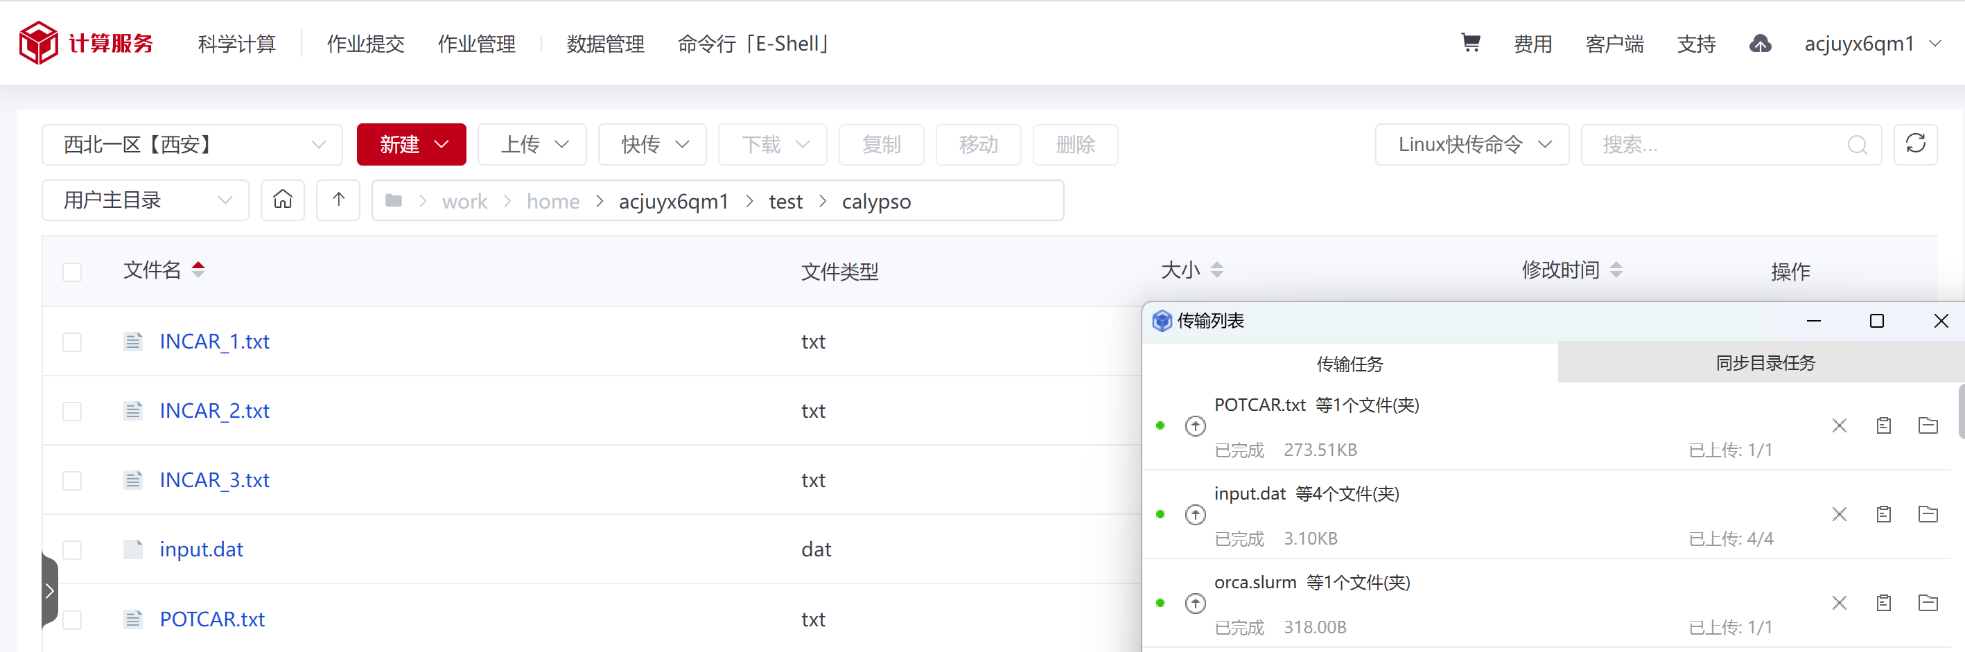This screenshot has width=1965, height=652.
Task: Open the Linux快传命令 dropdown
Action: 1471,144
